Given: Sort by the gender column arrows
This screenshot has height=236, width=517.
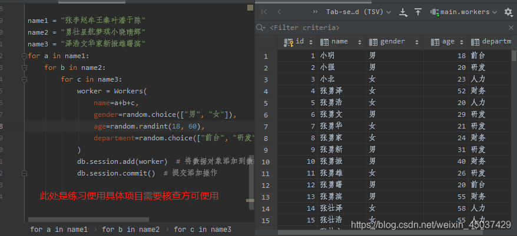Looking at the screenshot, I should [x=417, y=42].
